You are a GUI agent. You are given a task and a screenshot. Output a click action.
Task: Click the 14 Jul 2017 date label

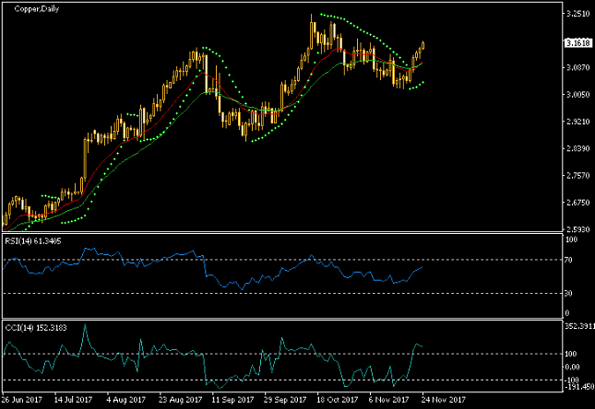(73, 400)
